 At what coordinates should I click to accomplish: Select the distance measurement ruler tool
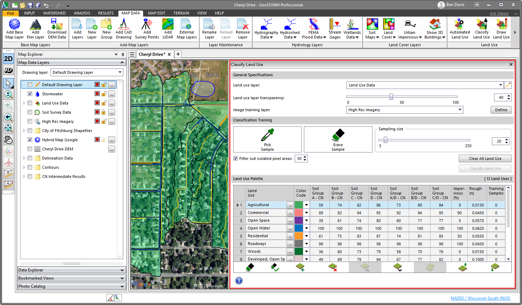click(x=8, y=173)
